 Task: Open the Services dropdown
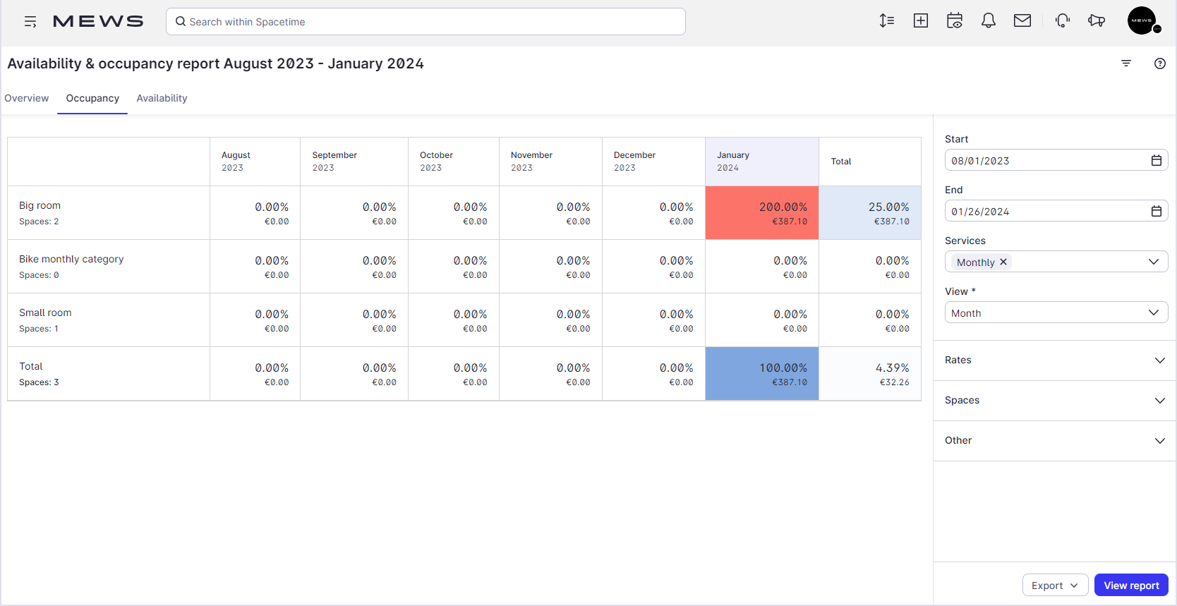pyautogui.click(x=1153, y=262)
